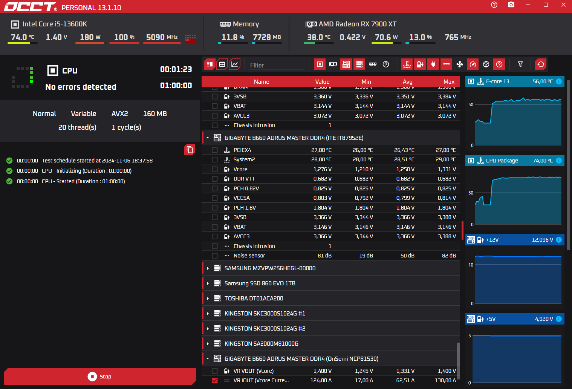Tick the PCH 0.82V checkbox
This screenshot has height=389, width=572.
pyautogui.click(x=215, y=188)
